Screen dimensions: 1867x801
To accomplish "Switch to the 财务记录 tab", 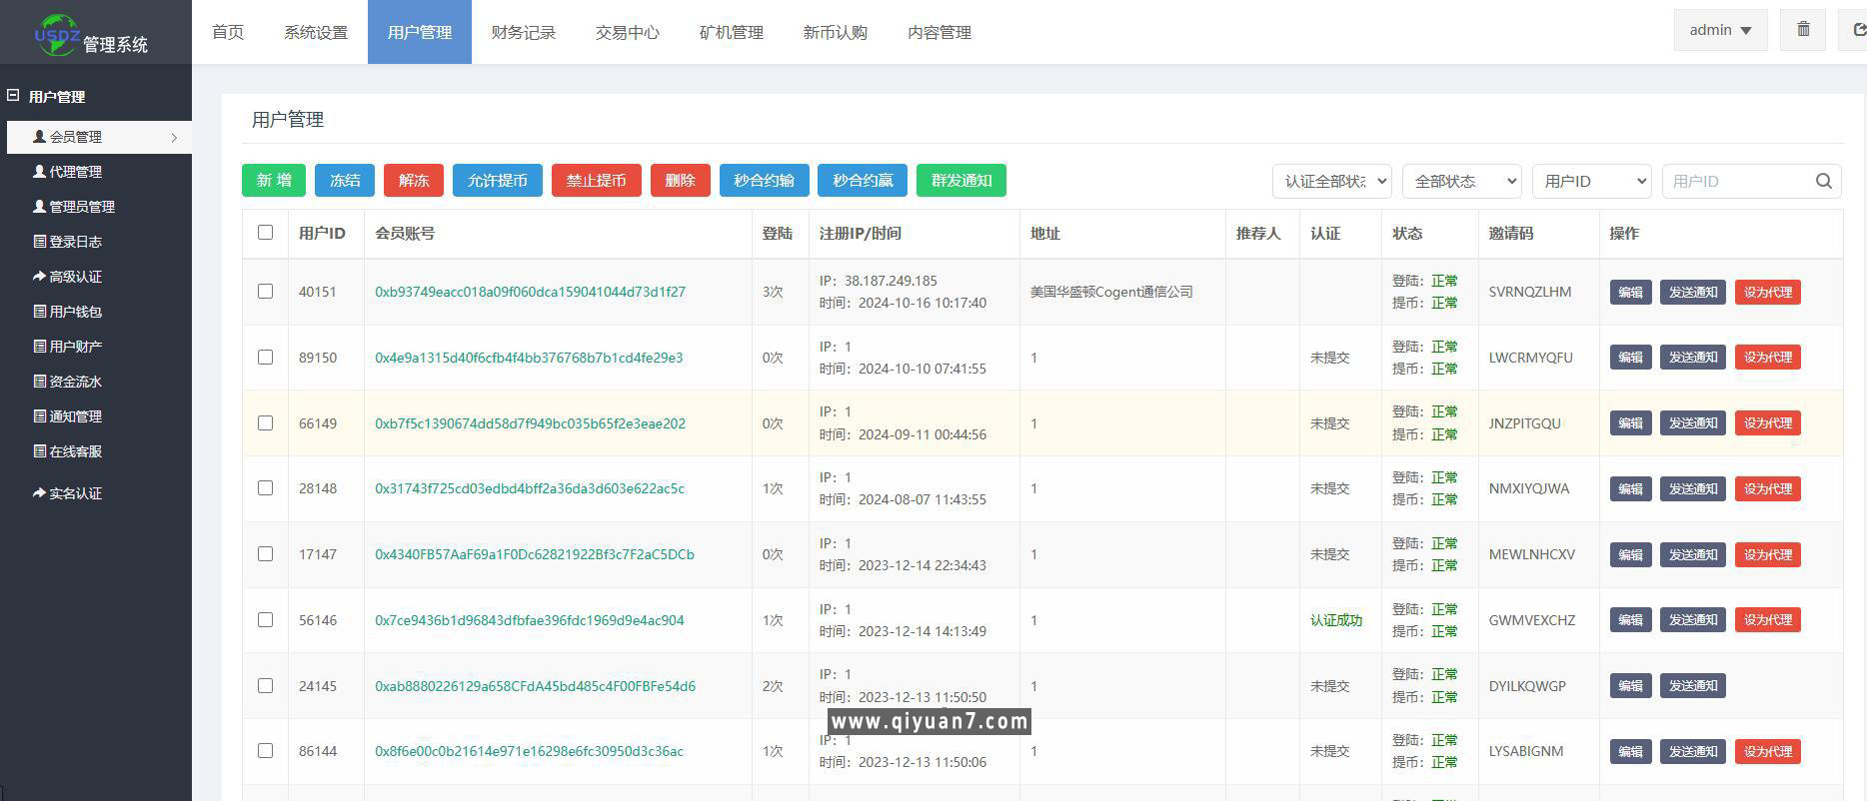I will tap(523, 32).
